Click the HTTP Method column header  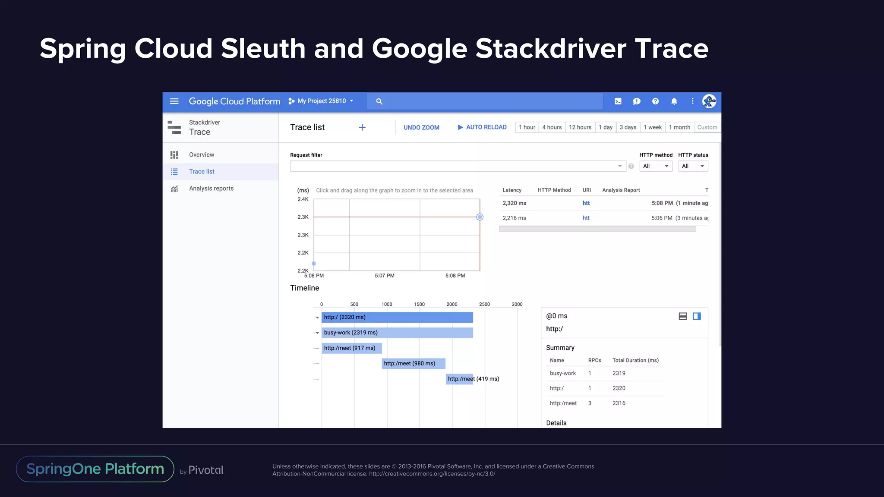pos(554,190)
